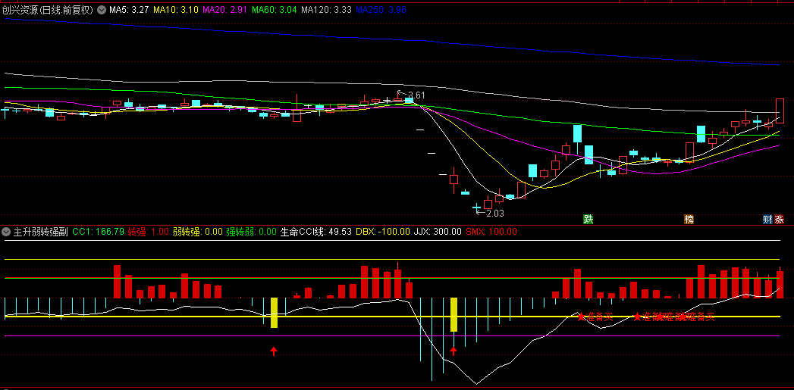Select the 主升弱转强副 indicator name
Viewport: 794px width, 390px height.
pyautogui.click(x=40, y=232)
